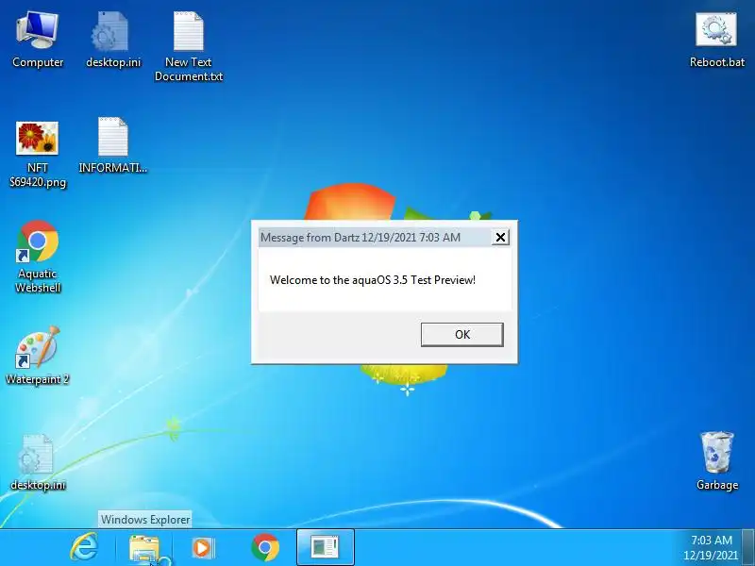
Task: Click the Welcome to aquaOS message text
Action: tap(373, 280)
